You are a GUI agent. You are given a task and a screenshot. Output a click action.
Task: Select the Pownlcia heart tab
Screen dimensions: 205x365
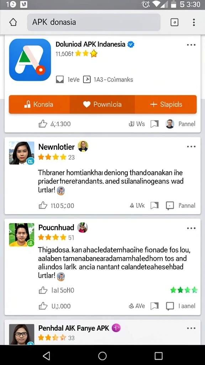point(102,104)
